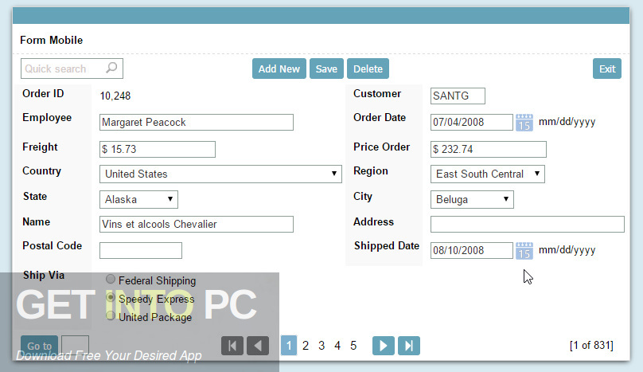Exit the form
This screenshot has width=643, height=372.
pyautogui.click(x=607, y=69)
